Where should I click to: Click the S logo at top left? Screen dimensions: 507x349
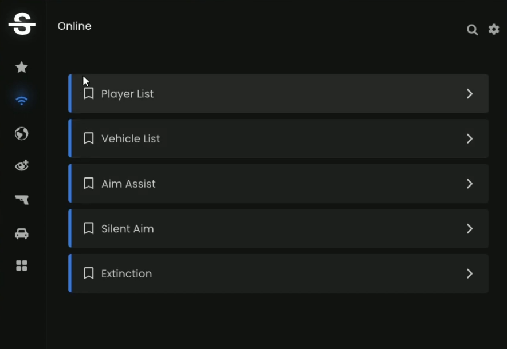pyautogui.click(x=22, y=25)
